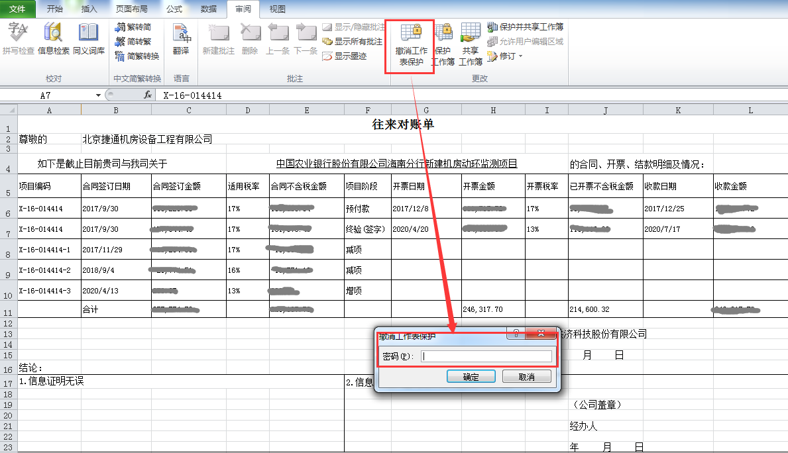Viewport: 788px width, 453px height.
Task: Click the fx insert function button
Action: 148,95
